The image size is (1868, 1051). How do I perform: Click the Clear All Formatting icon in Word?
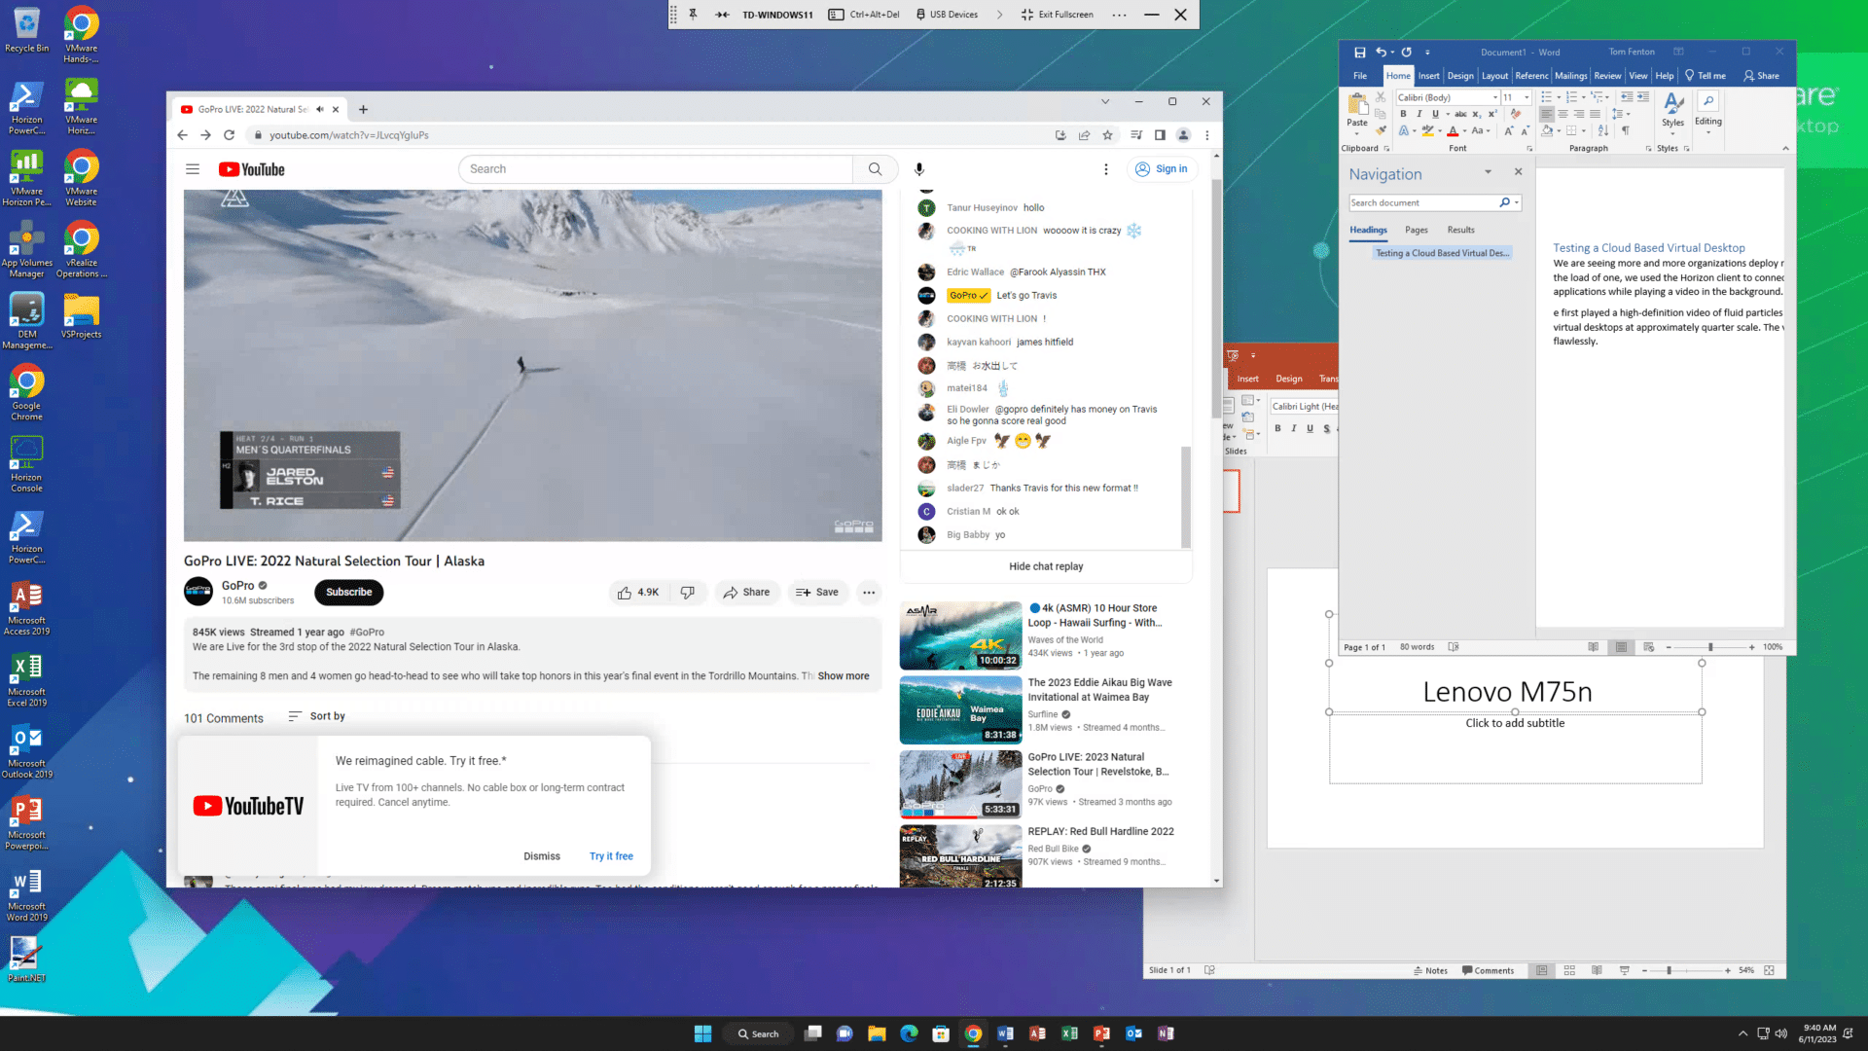(1515, 114)
